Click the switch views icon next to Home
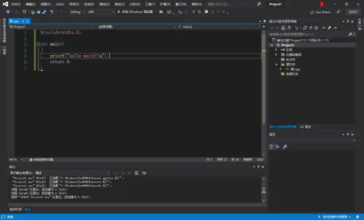Image resolution: width=364 pixels, height=220 pixels. coord(288,28)
